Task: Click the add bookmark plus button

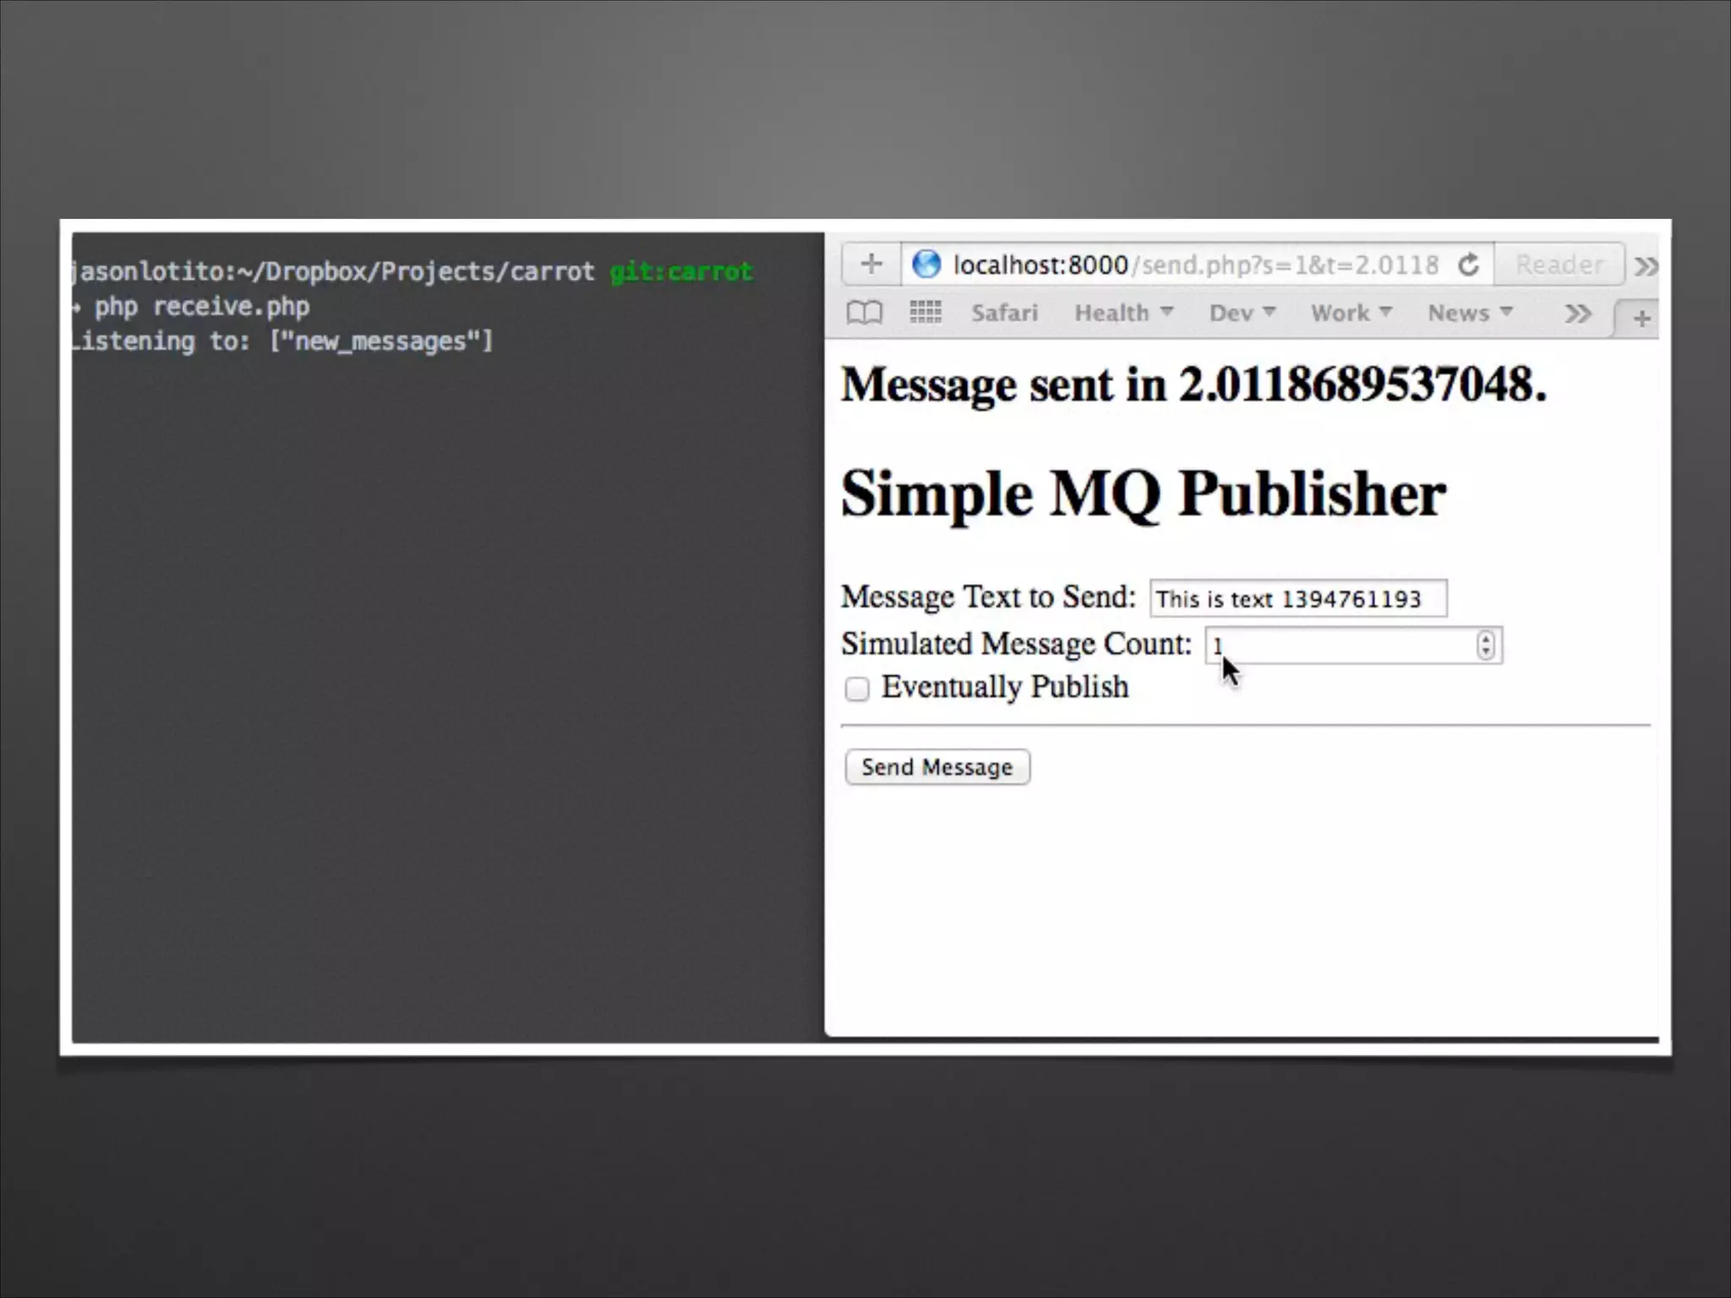Action: pos(871,265)
